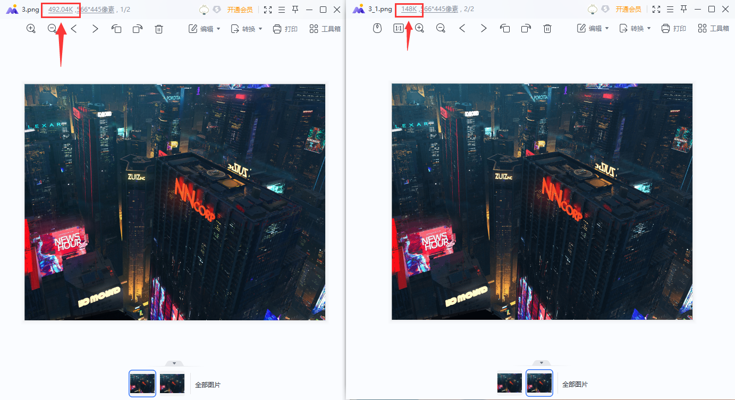Screen dimensions: 735x400
Task: Show 1:1 actual size in 3_1.png window
Action: pos(398,29)
